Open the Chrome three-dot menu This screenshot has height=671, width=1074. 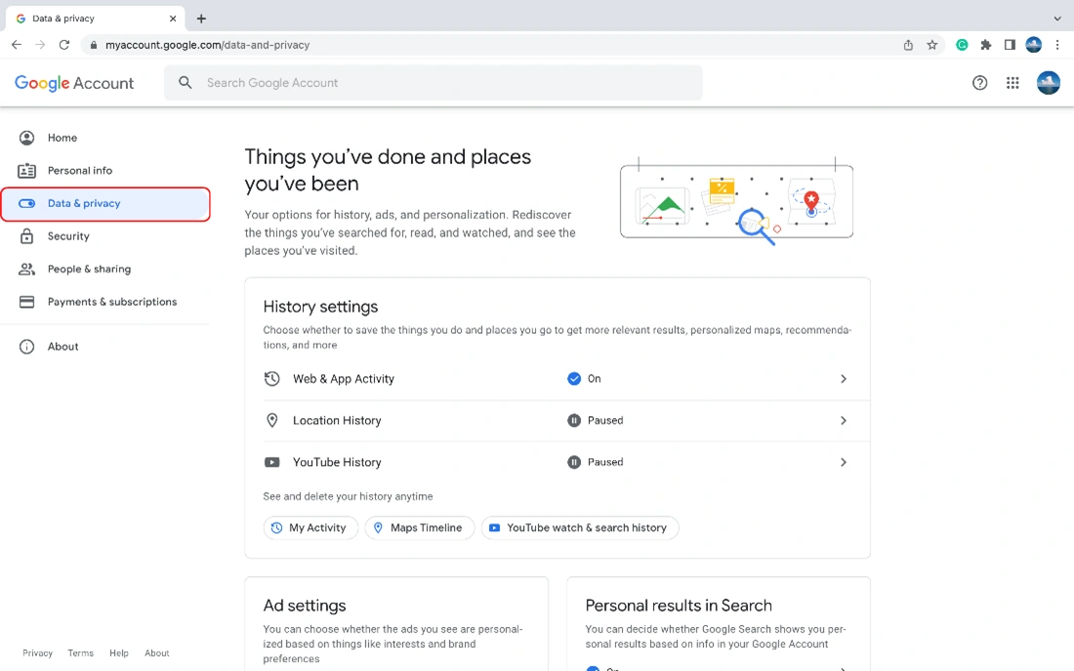[x=1057, y=45]
